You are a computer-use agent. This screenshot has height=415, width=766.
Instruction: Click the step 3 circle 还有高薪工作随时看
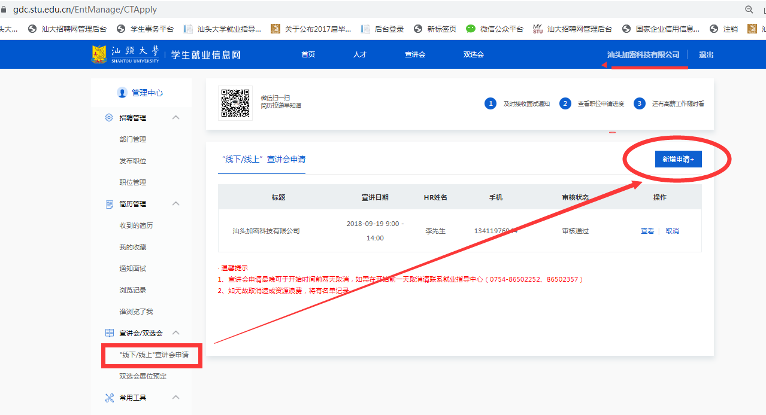tap(640, 103)
